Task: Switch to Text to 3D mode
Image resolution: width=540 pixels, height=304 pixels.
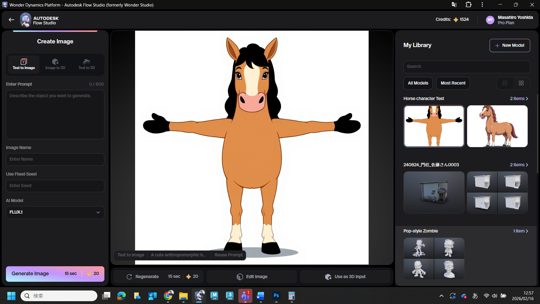Action: point(86,64)
